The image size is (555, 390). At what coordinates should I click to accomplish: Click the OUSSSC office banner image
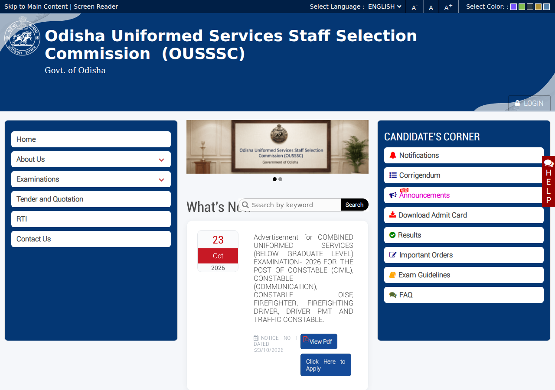point(277,147)
